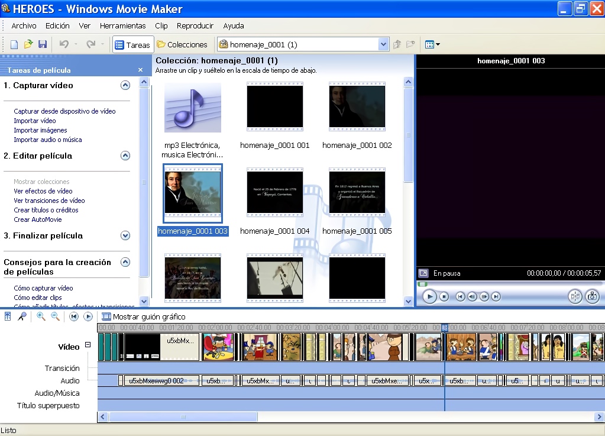Click the new collection folder icon
605x436 pixels.
click(x=410, y=44)
